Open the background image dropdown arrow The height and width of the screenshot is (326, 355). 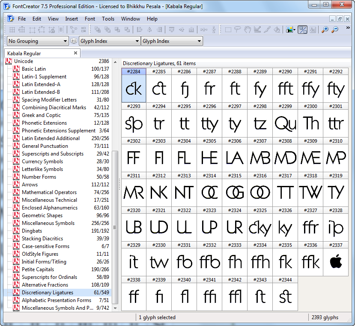[x=294, y=30]
